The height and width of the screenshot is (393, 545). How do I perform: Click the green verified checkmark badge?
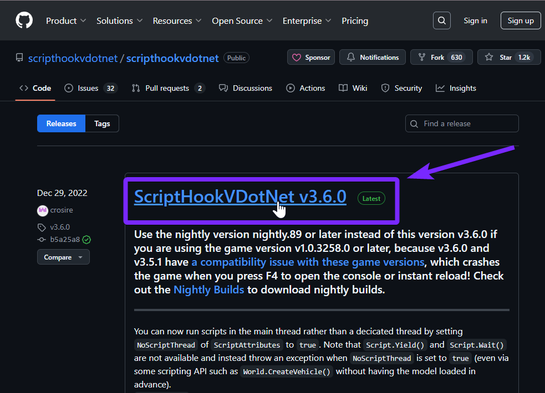86,240
